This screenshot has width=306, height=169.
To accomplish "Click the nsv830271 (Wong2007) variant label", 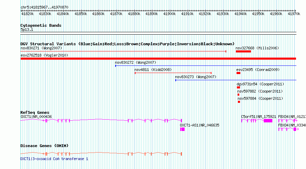I will pyautogui.click(x=41, y=48).
